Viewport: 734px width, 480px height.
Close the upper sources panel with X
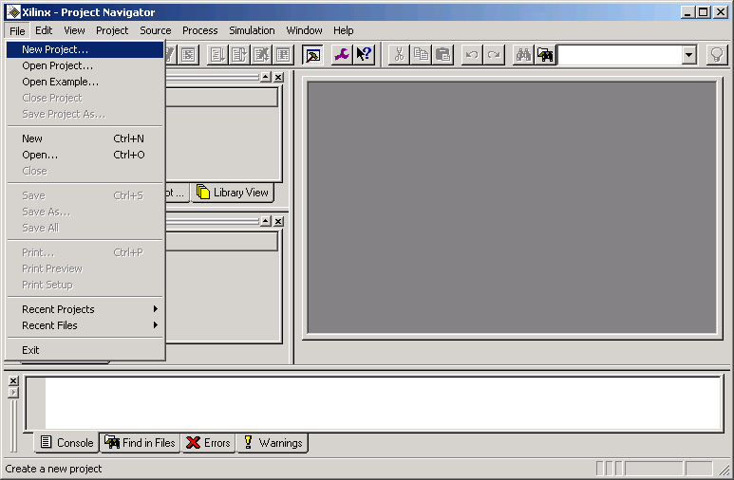coord(278,77)
